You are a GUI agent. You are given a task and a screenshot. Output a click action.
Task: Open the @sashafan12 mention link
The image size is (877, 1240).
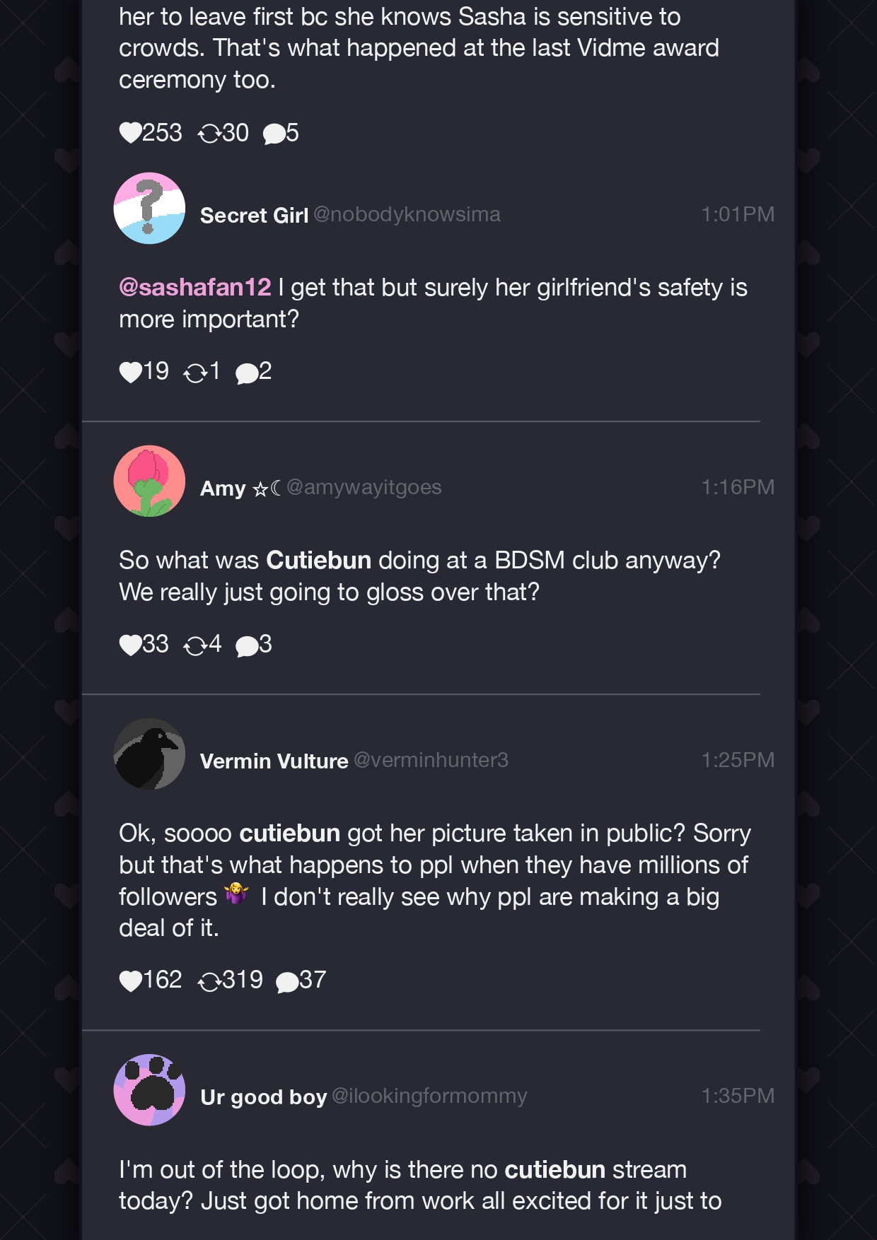tap(195, 287)
